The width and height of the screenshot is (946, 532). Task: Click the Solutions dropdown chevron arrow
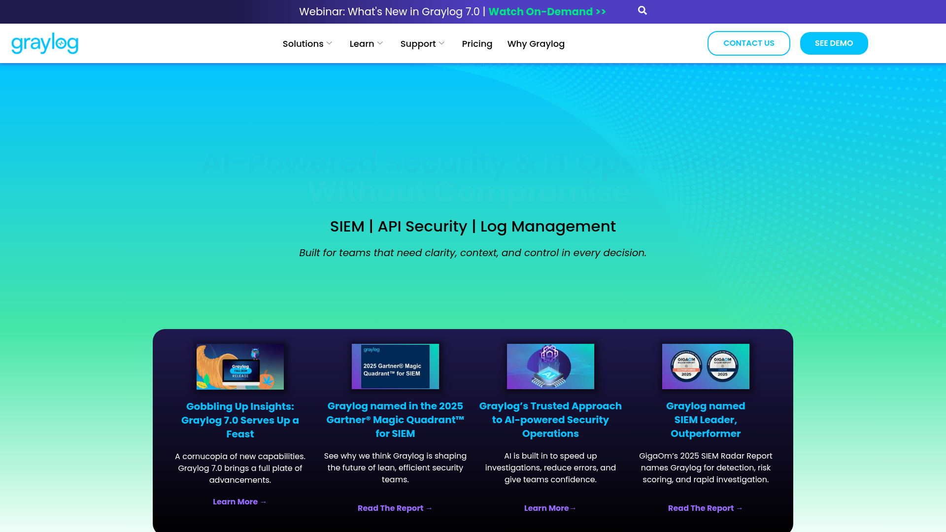(x=329, y=43)
